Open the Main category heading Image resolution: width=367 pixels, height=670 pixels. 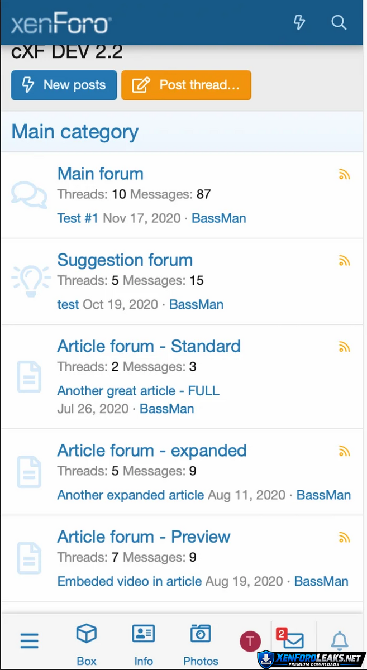pos(75,132)
